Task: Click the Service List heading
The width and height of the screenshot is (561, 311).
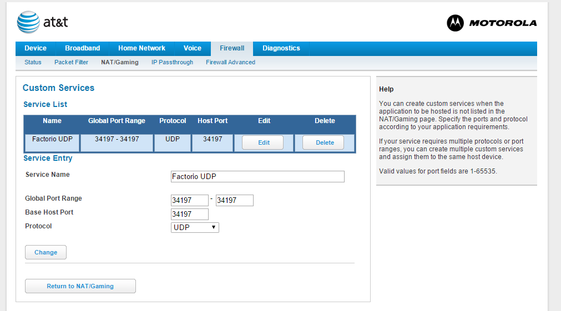Action: 45,104
